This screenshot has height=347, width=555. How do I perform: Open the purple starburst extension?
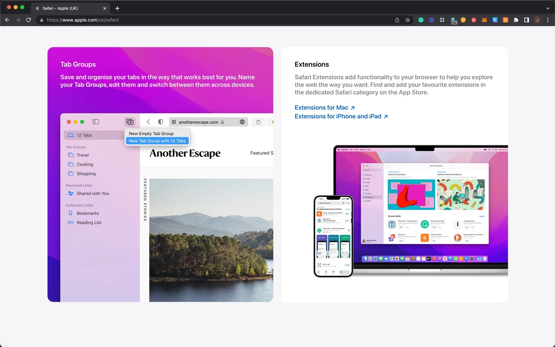432,20
